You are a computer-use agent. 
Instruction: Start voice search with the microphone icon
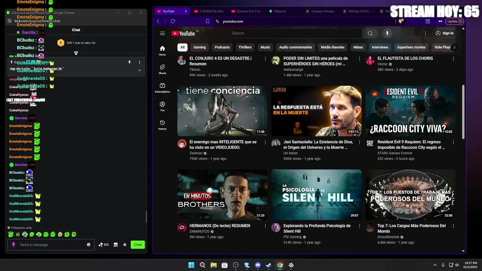click(387, 33)
